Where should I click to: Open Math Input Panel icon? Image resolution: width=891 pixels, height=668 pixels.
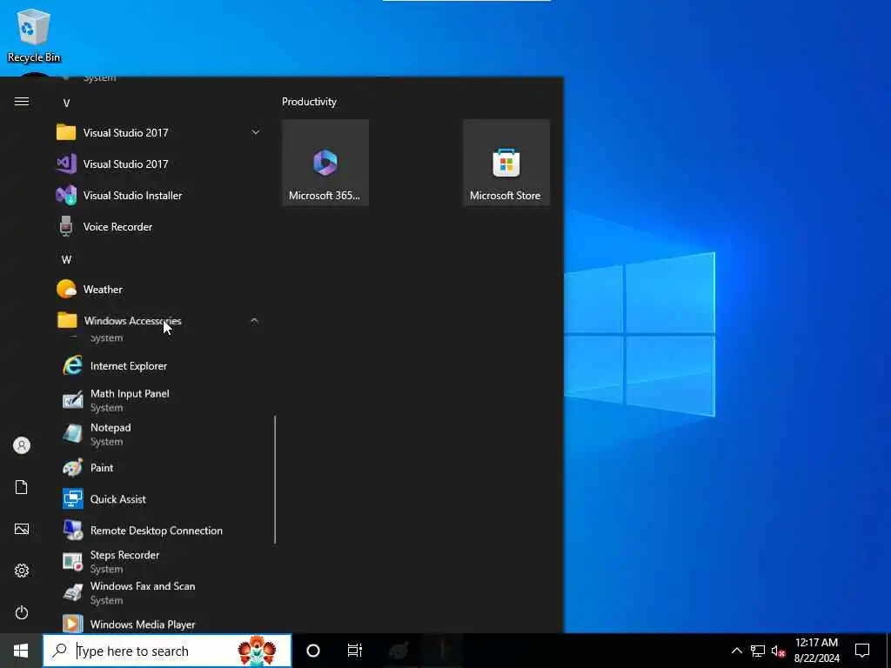(73, 400)
